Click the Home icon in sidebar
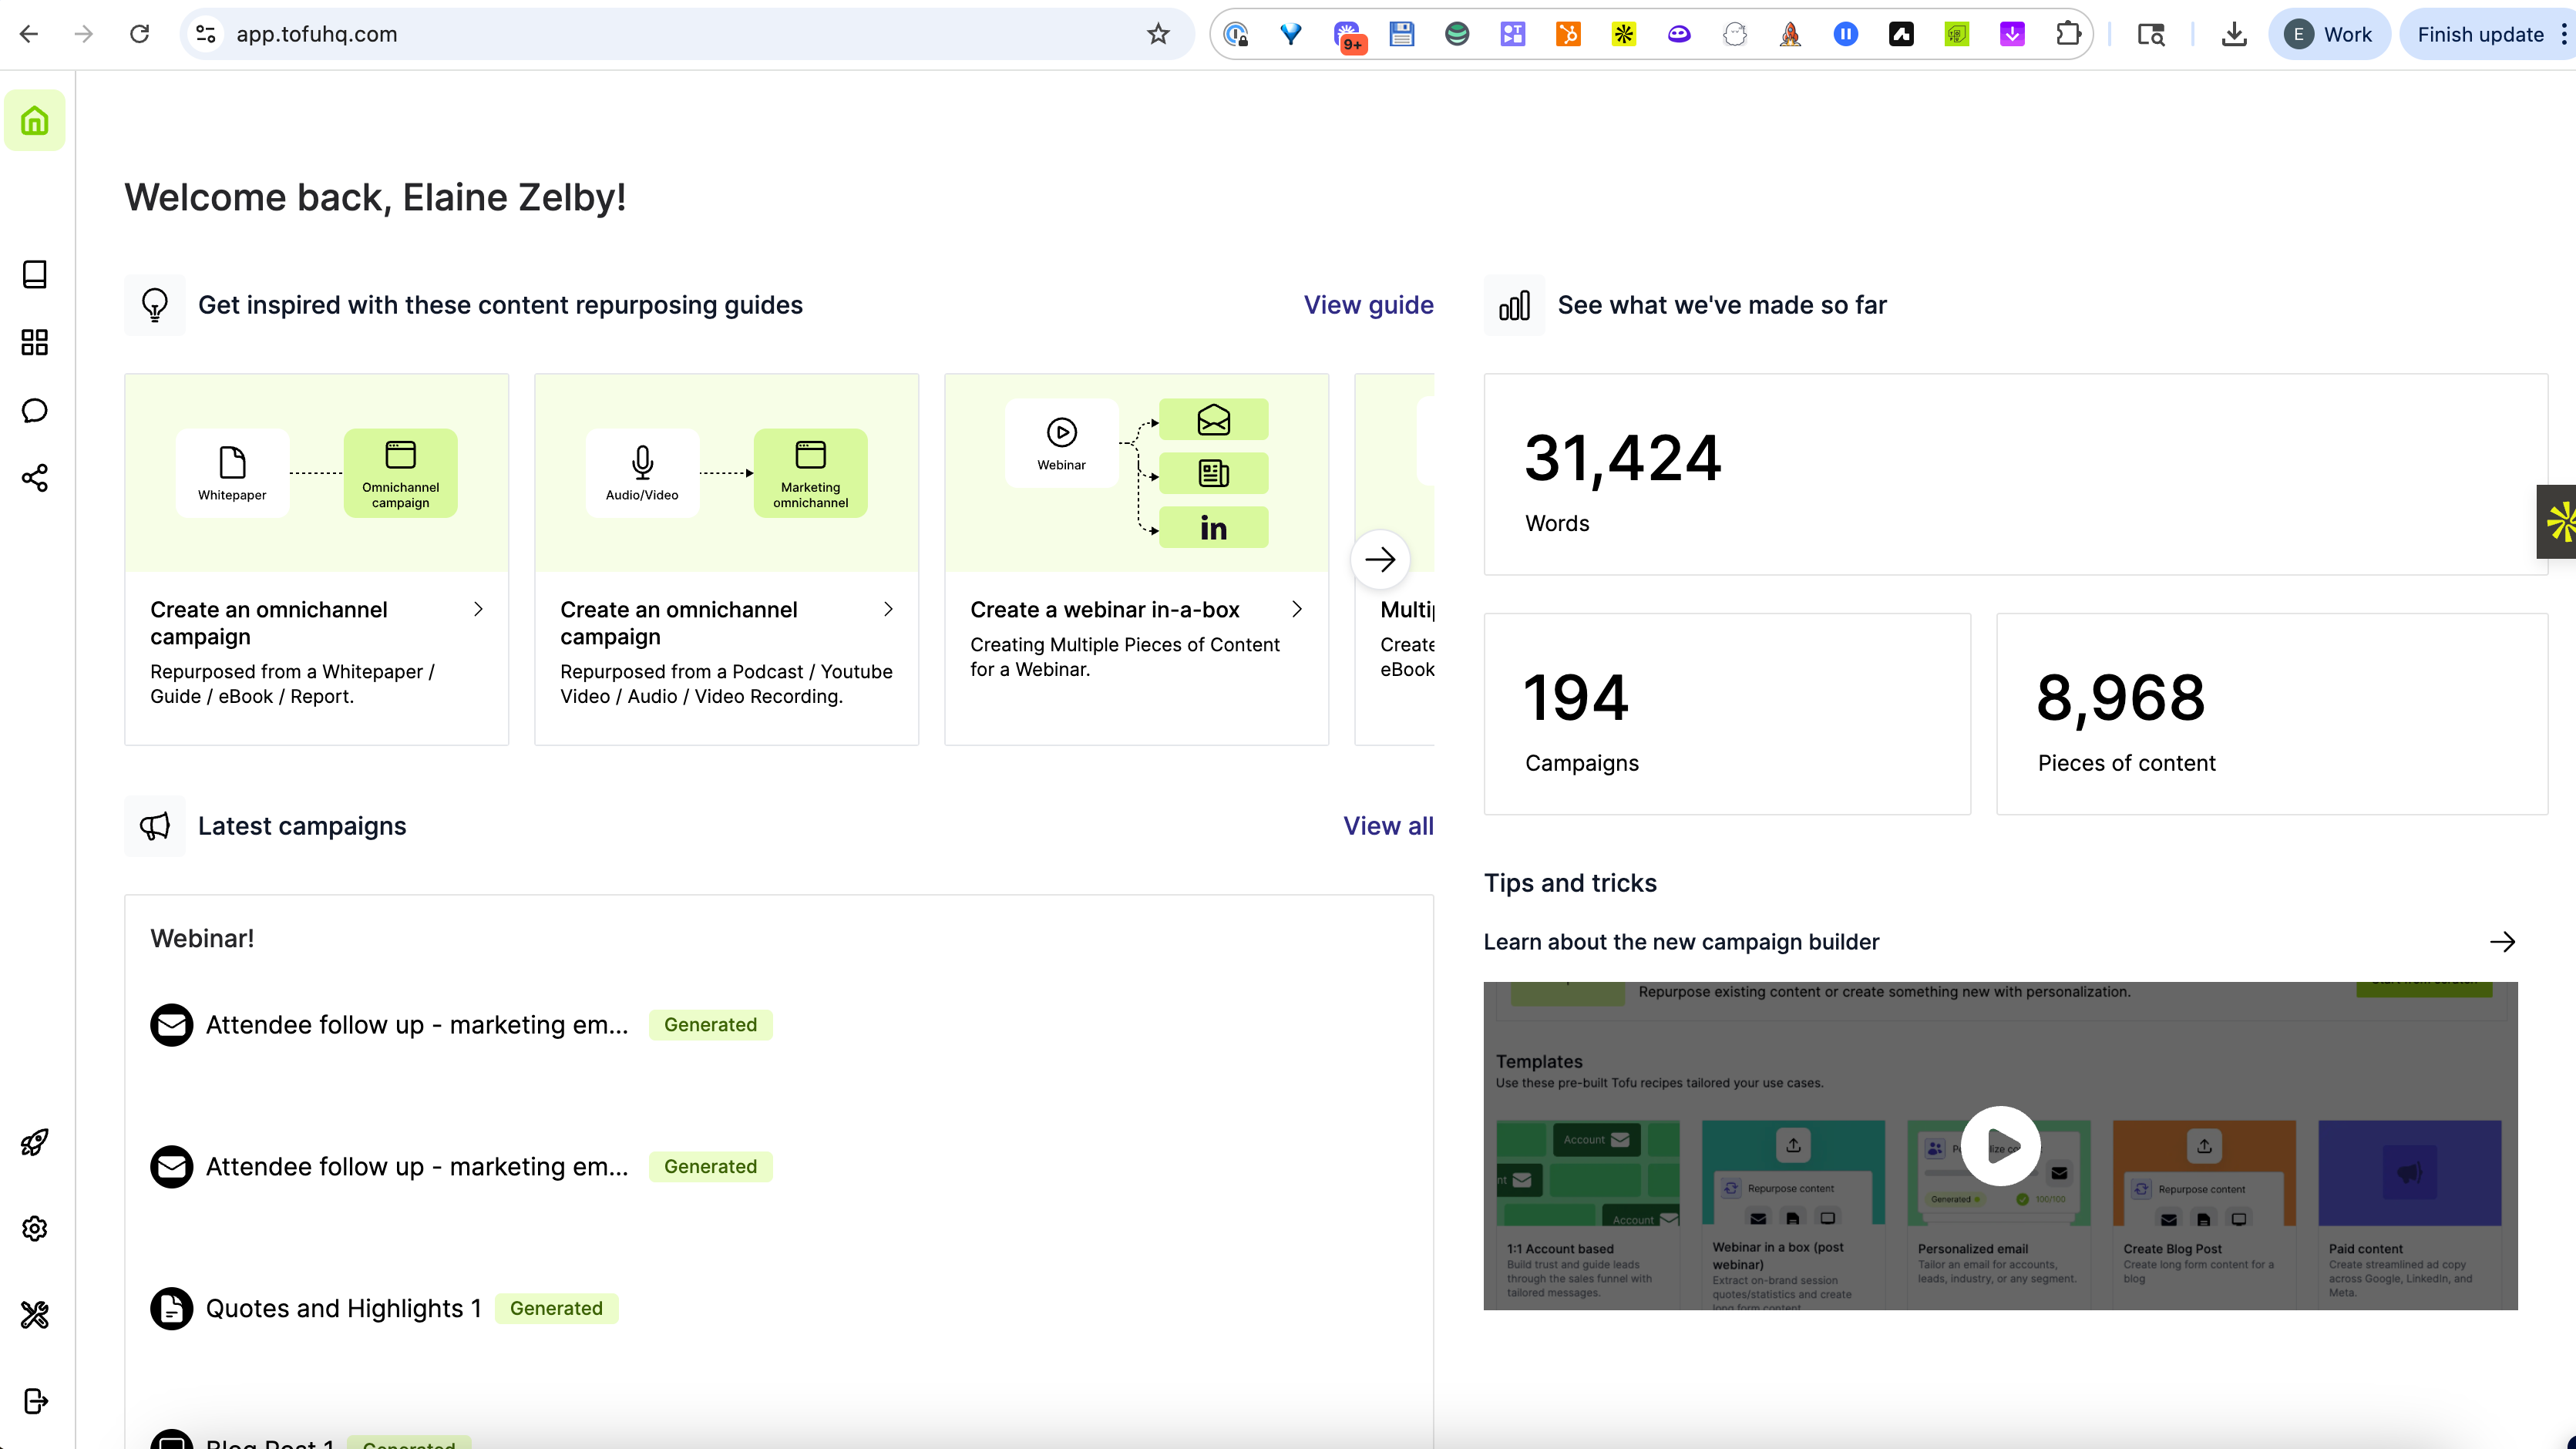This screenshot has height=1449, width=2576. pos(35,121)
